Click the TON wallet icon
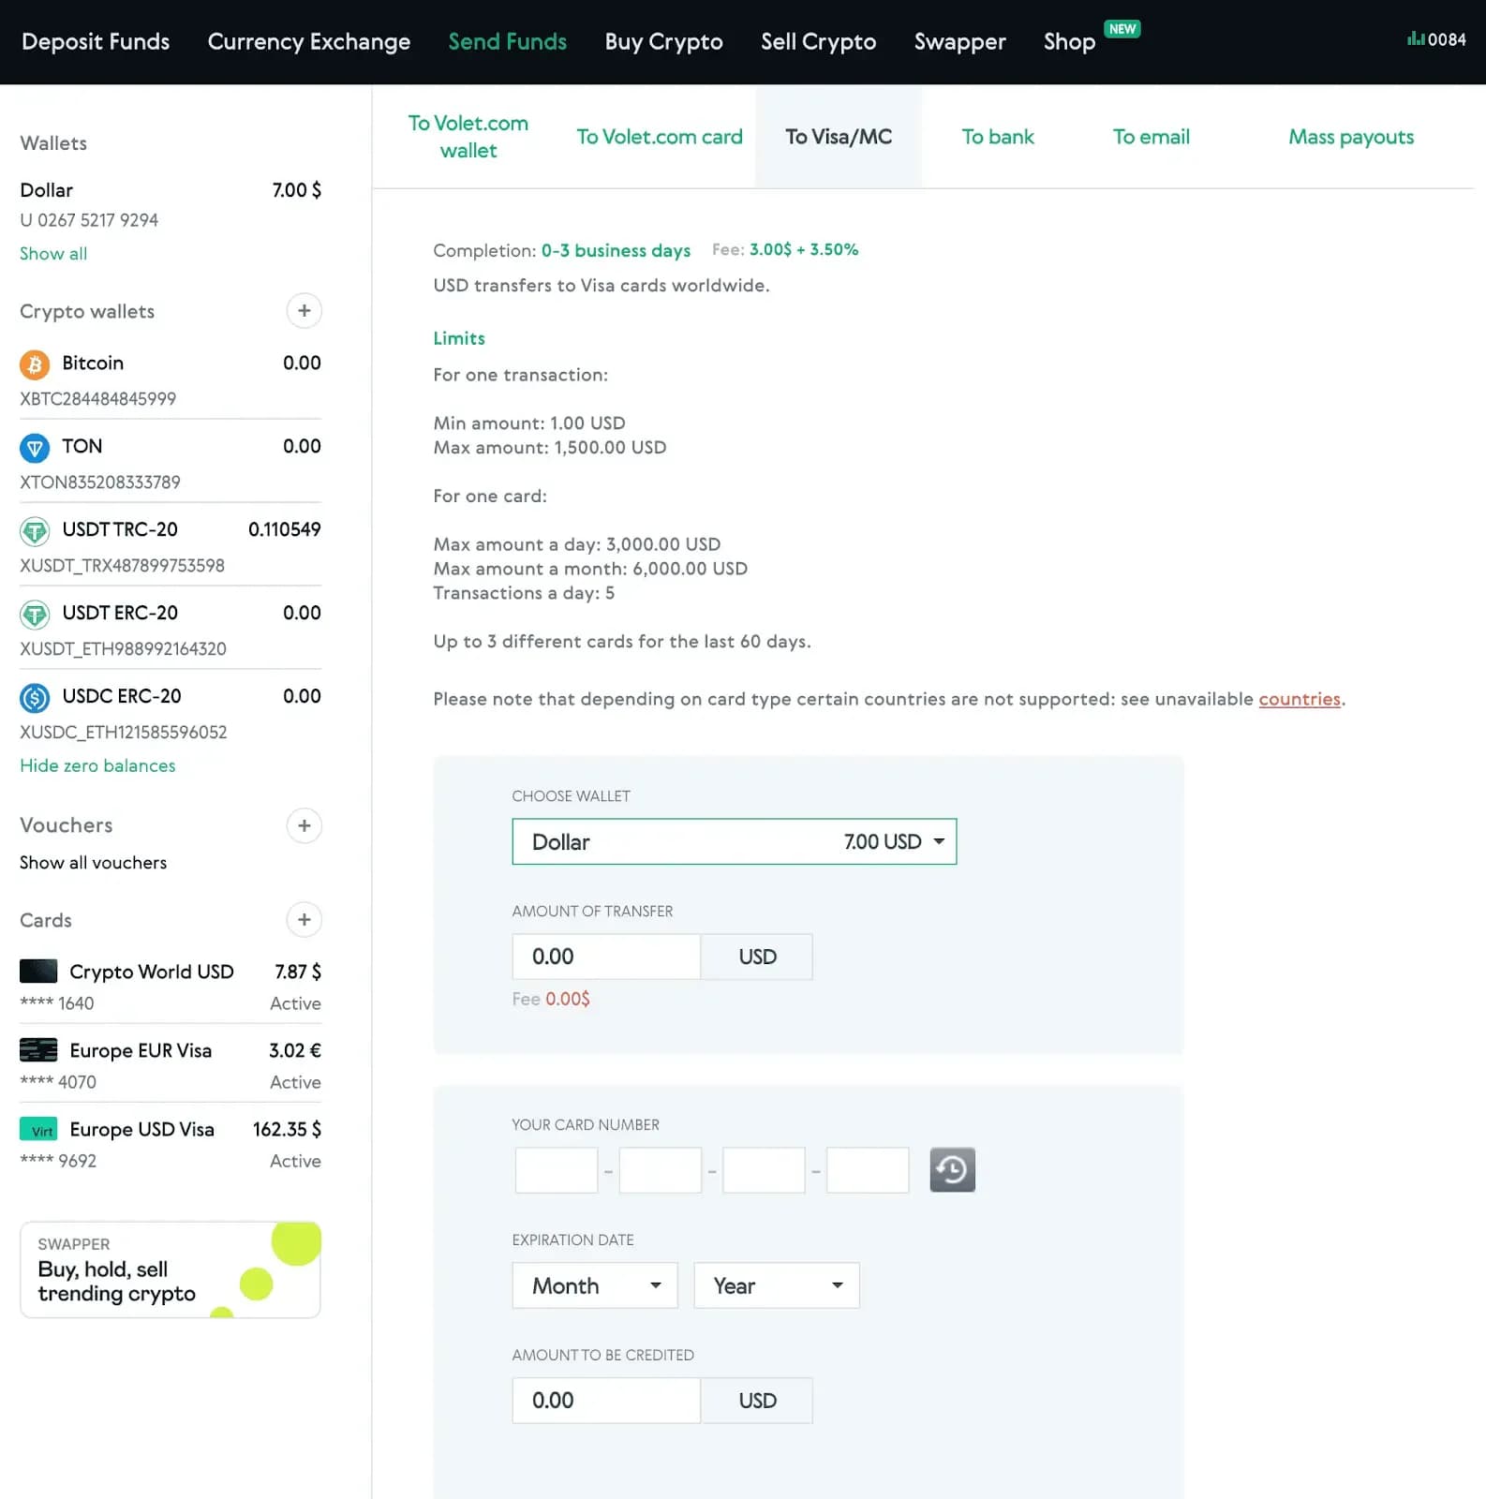 (x=35, y=448)
